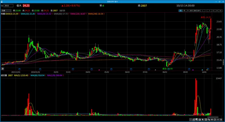Image resolution: width=225 pixels, height=122 pixels.
Task: Click the red last price 24.25 box
Action: pyautogui.click(x=26, y=5)
